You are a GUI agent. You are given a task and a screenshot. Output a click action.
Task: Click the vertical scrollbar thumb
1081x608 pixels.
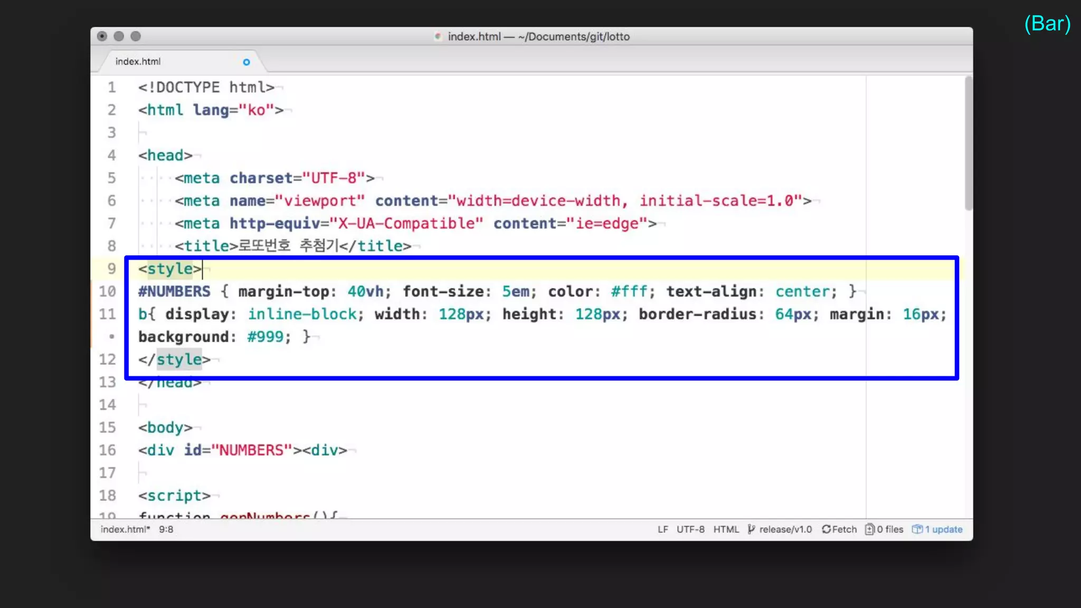point(968,142)
